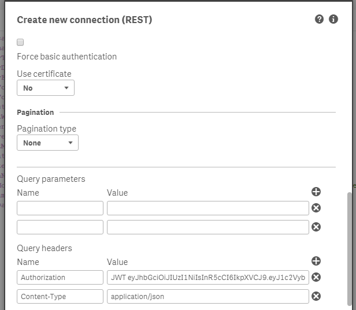Click the Authorization header name field

60,277
